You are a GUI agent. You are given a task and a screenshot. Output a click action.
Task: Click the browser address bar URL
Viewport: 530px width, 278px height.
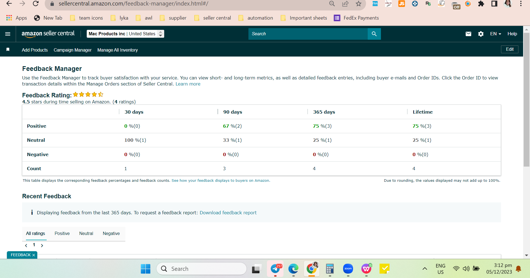(x=133, y=4)
